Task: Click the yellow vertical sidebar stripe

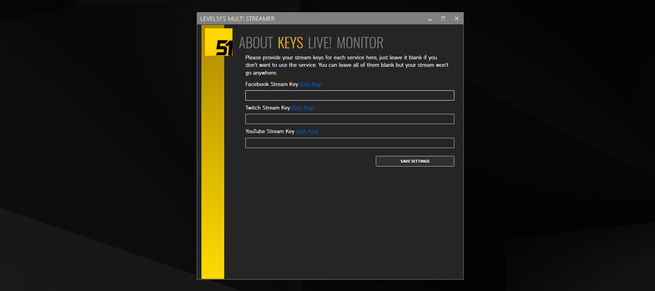Action: coord(212,177)
